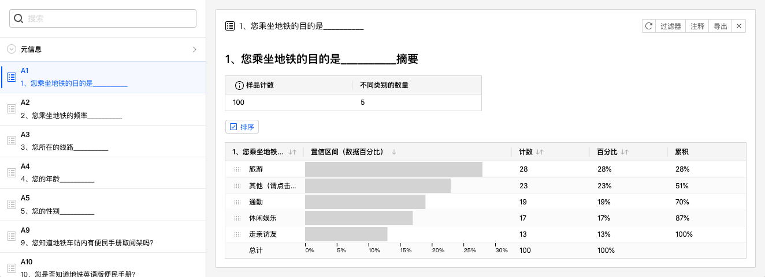Image resolution: width=765 pixels, height=277 pixels.
Task: Click the 旅游 confidence interval bar
Action: pyautogui.click(x=393, y=169)
